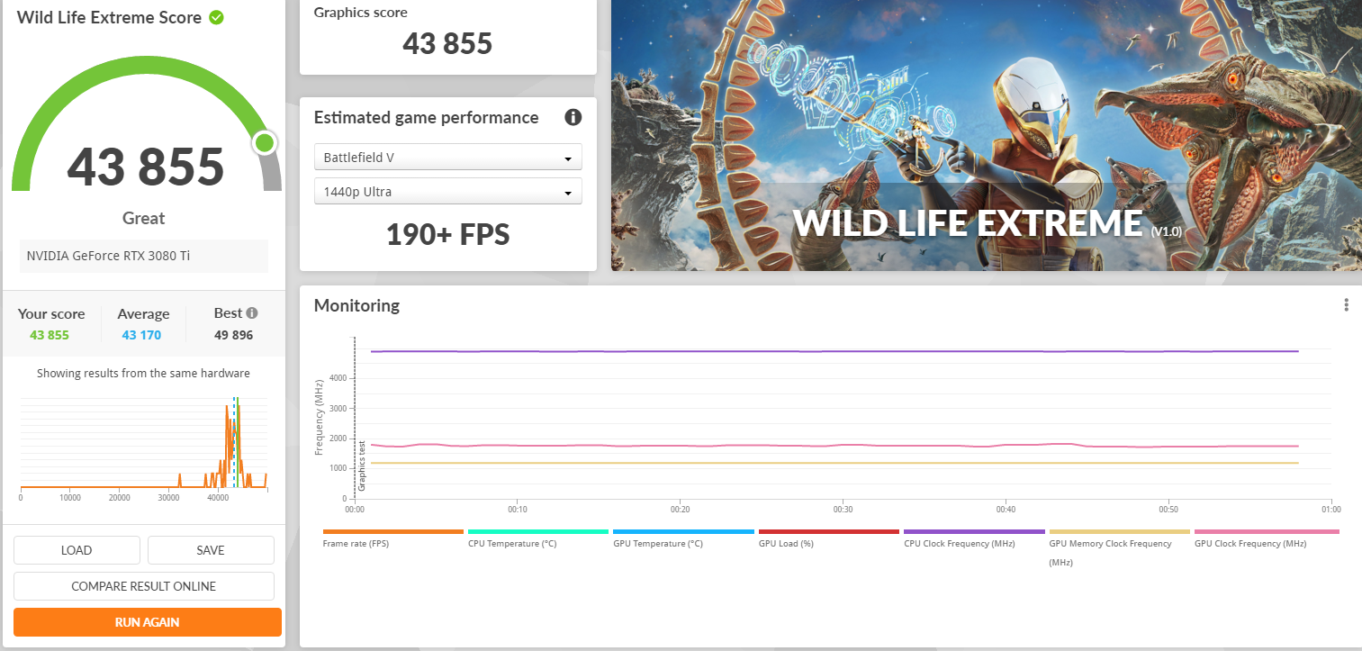The height and width of the screenshot is (651, 1362).
Task: Click the SAVE button
Action: pos(211,550)
